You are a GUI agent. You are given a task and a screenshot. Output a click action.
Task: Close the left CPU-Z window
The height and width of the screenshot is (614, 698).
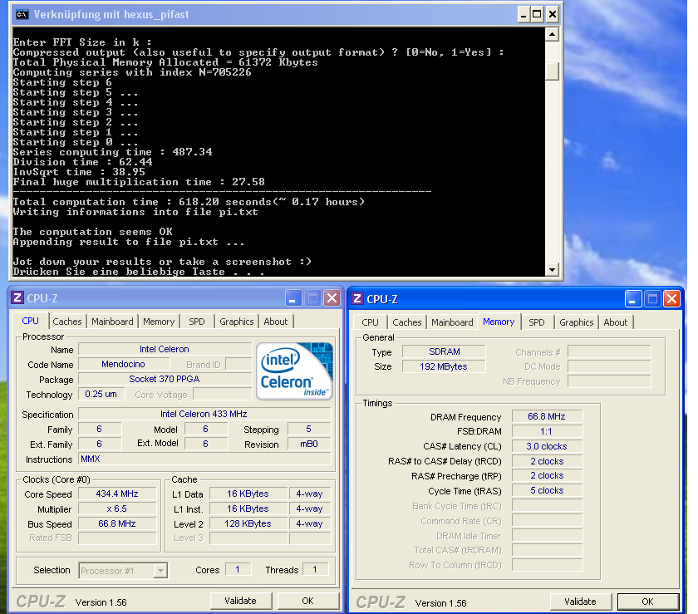(x=332, y=298)
